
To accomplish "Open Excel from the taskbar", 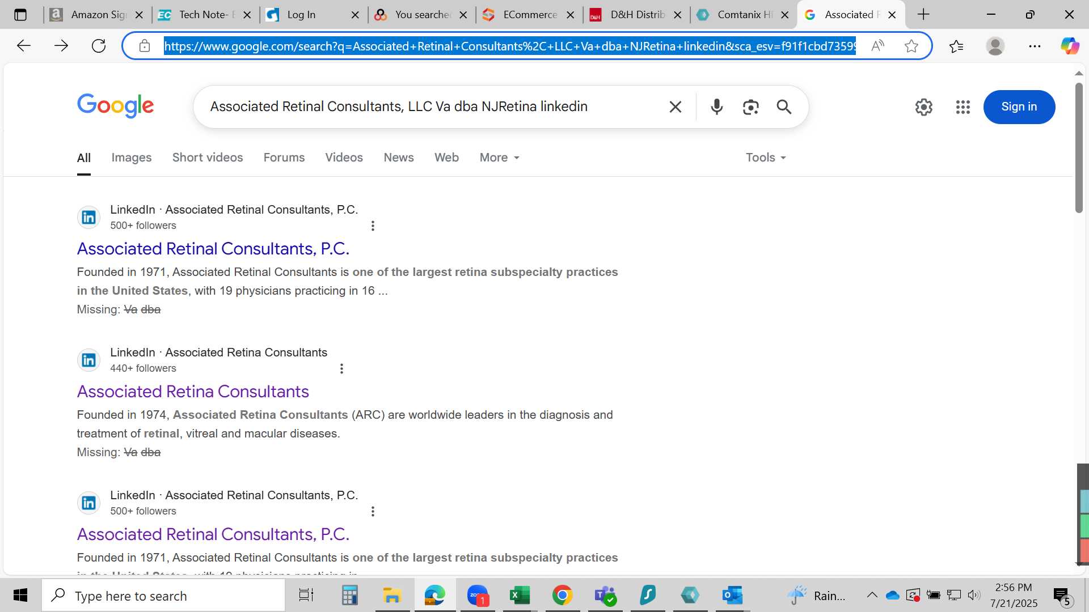I will click(x=520, y=596).
